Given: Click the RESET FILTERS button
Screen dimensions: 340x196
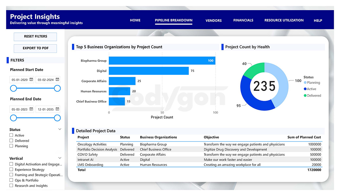Looking at the screenshot, I should pos(35,37).
